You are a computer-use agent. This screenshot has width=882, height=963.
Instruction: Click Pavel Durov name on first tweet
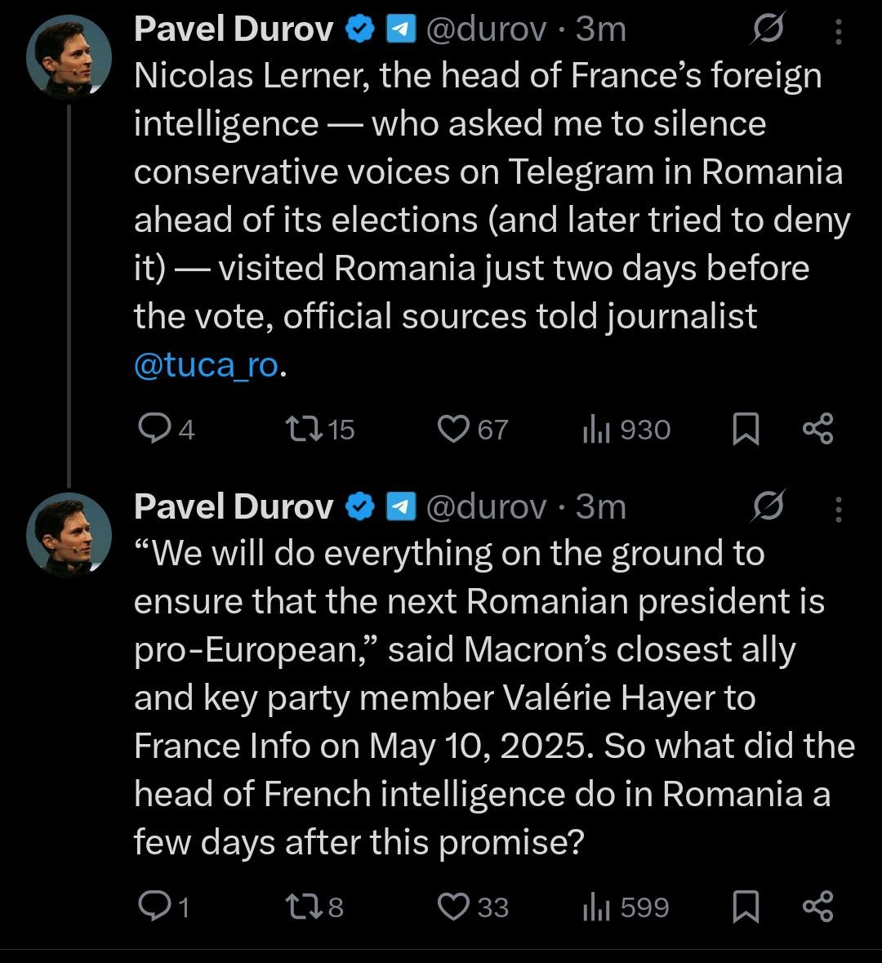(234, 29)
